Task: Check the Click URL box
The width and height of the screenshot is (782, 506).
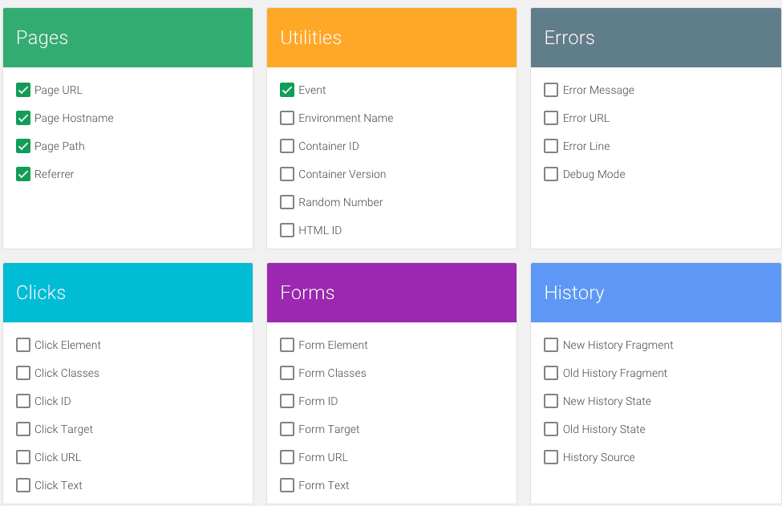Action: pyautogui.click(x=23, y=457)
